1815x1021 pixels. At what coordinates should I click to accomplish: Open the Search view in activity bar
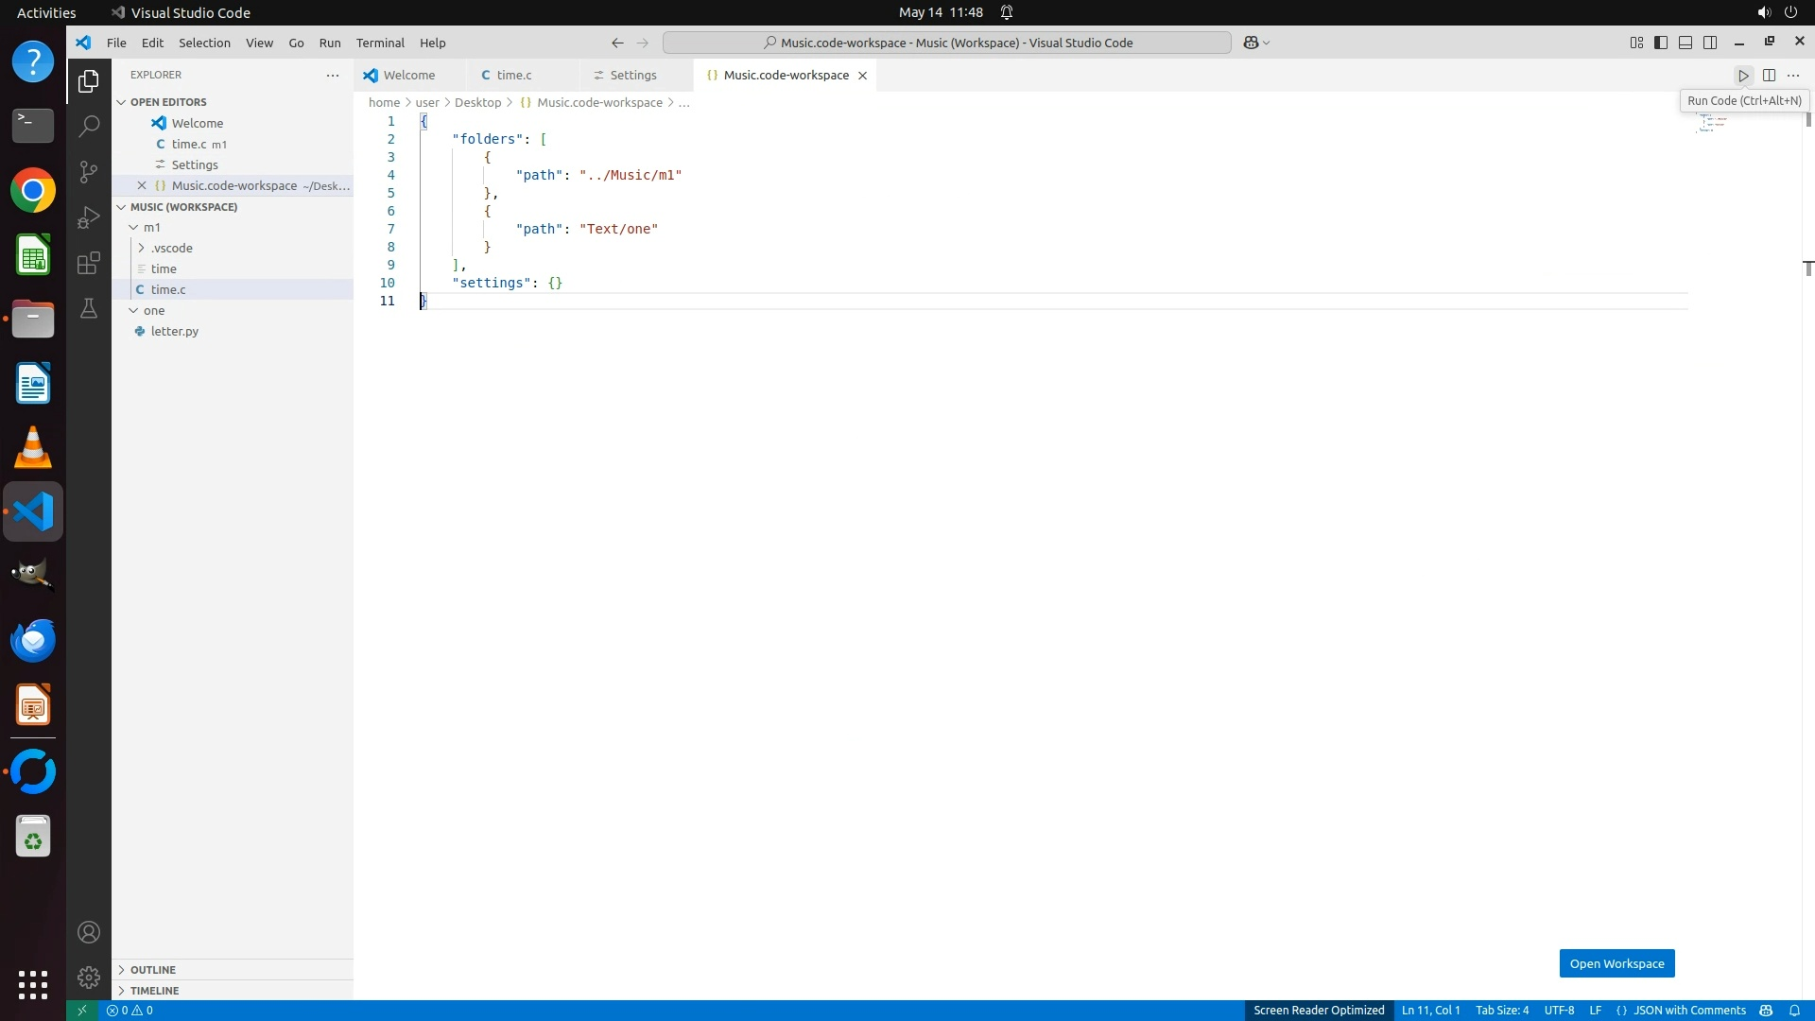coord(89,126)
